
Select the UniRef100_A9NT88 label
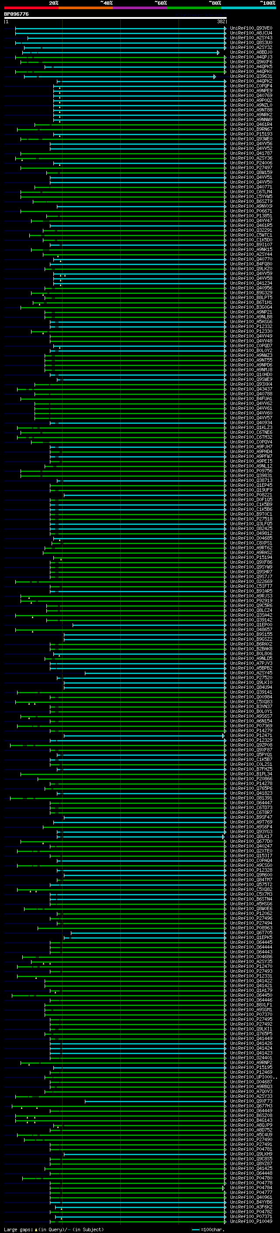point(251,110)
